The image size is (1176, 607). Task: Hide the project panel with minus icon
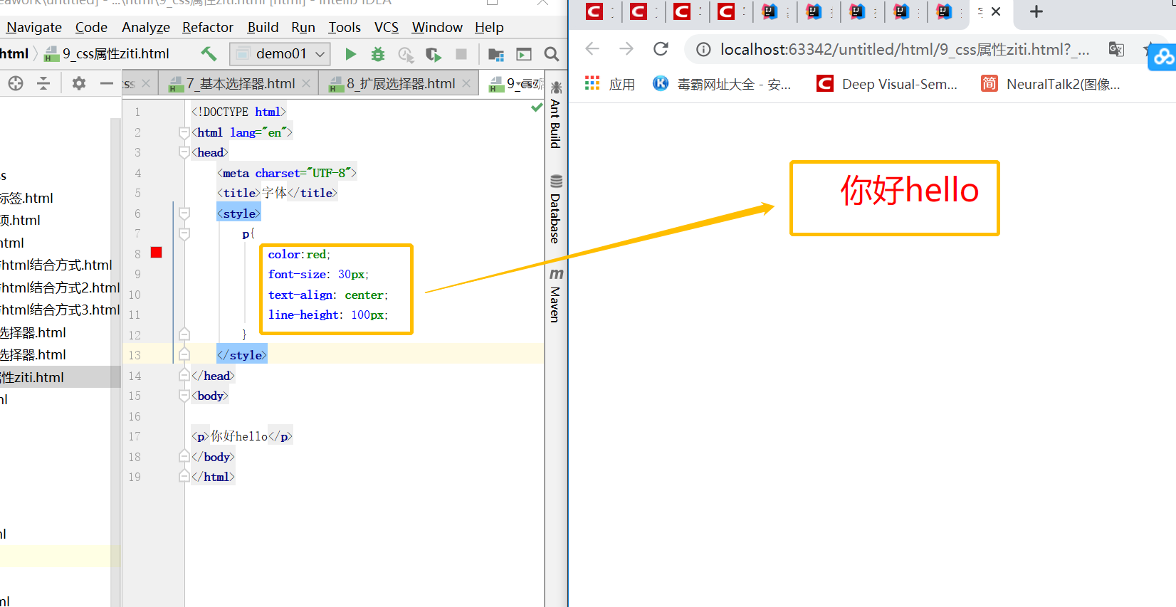point(107,83)
